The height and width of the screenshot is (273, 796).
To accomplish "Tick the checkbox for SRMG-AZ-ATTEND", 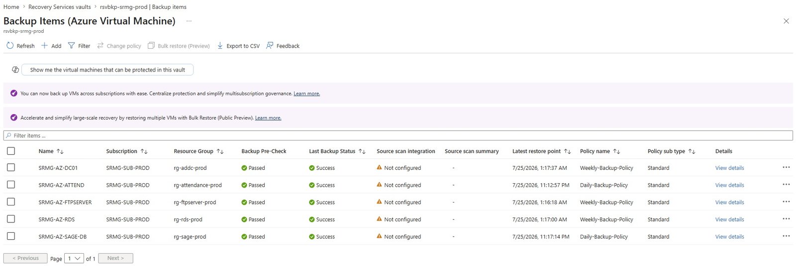I will [11, 185].
